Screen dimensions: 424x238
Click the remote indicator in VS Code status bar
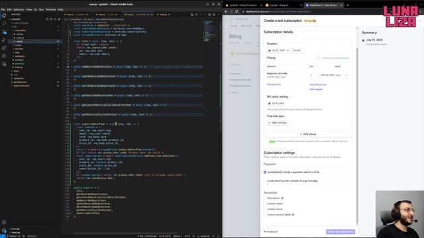(x=3, y=236)
